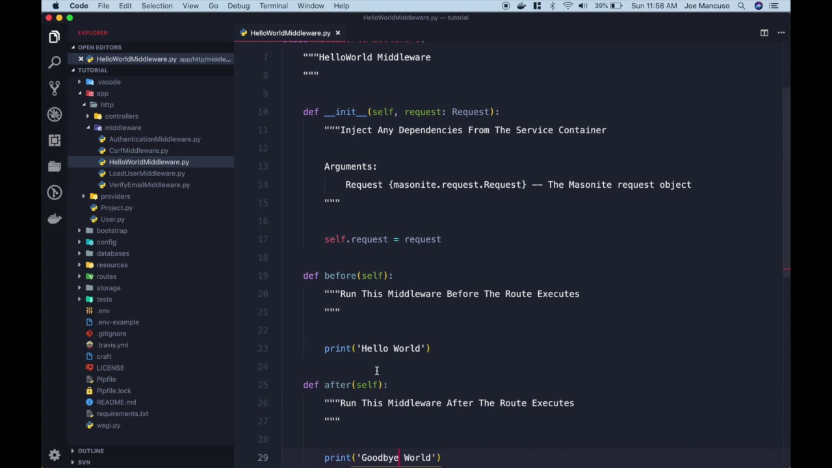
Task: Open LoadUserMiddleware.py file
Action: click(x=147, y=174)
